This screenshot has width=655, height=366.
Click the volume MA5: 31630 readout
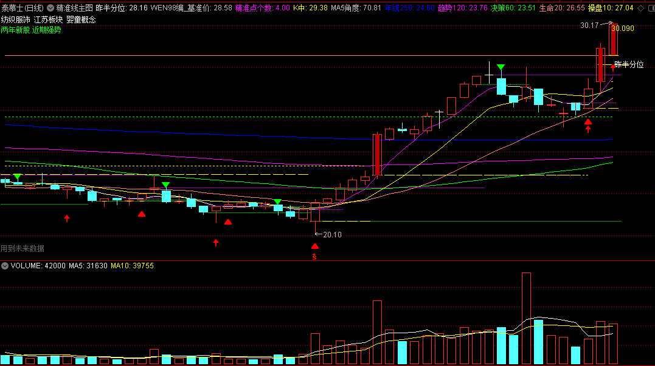coord(88,266)
